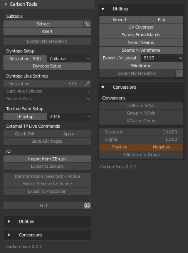Click the unlock icon beside Extract
Viewport: 188px width, 253px height.
coord(87,24)
